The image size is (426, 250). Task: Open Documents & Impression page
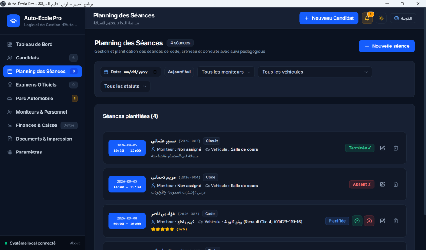click(42, 139)
